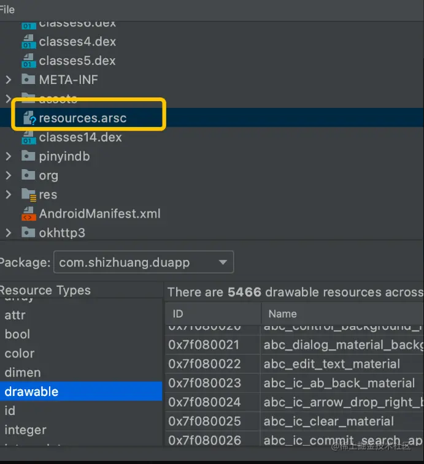Select classes14.dex in the file tree
Image resolution: width=424 pixels, height=464 pixels.
click(x=80, y=137)
